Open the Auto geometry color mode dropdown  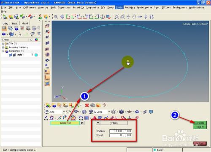(64, 112)
